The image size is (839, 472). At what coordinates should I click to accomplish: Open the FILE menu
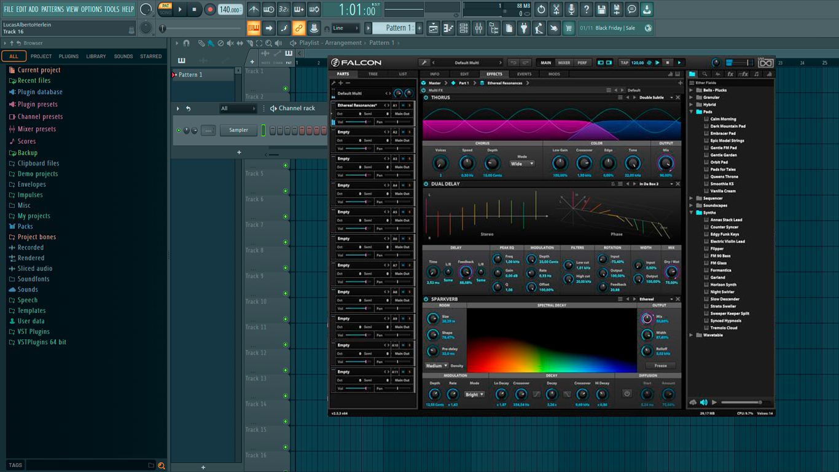click(x=9, y=9)
